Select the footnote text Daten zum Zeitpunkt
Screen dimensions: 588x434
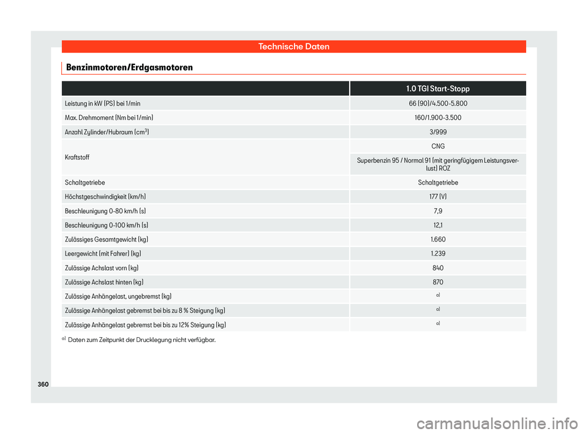[141, 340]
